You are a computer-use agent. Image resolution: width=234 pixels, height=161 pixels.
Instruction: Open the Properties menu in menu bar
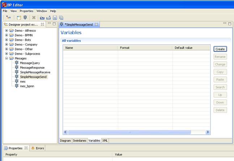[x=26, y=11]
